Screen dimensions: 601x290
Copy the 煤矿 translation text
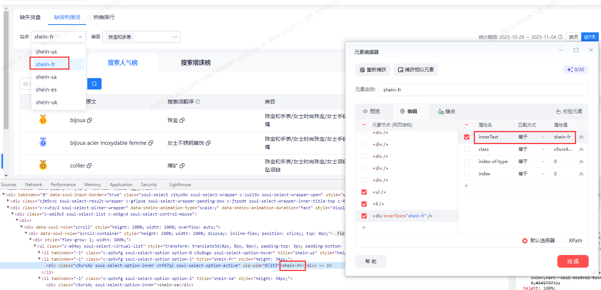[x=182, y=166]
